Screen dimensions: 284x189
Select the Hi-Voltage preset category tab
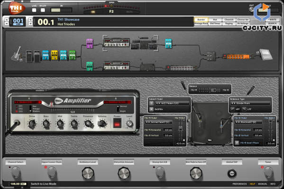[243, 24]
